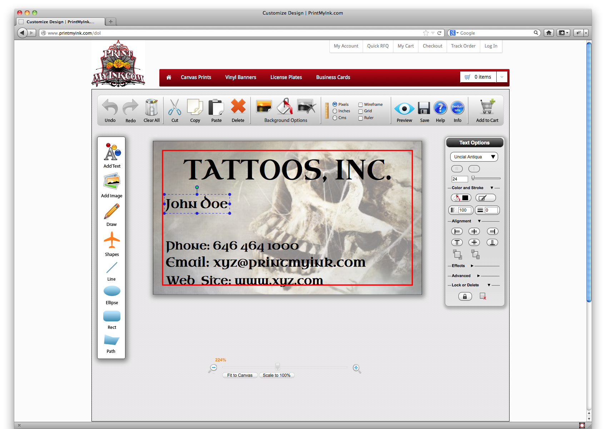The image size is (606, 429).
Task: Click the Fit to Canvas button
Action: (240, 375)
